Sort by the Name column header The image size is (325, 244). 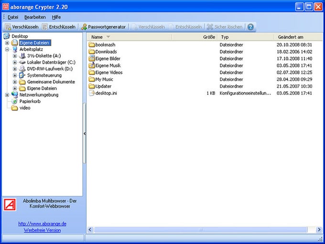point(130,37)
